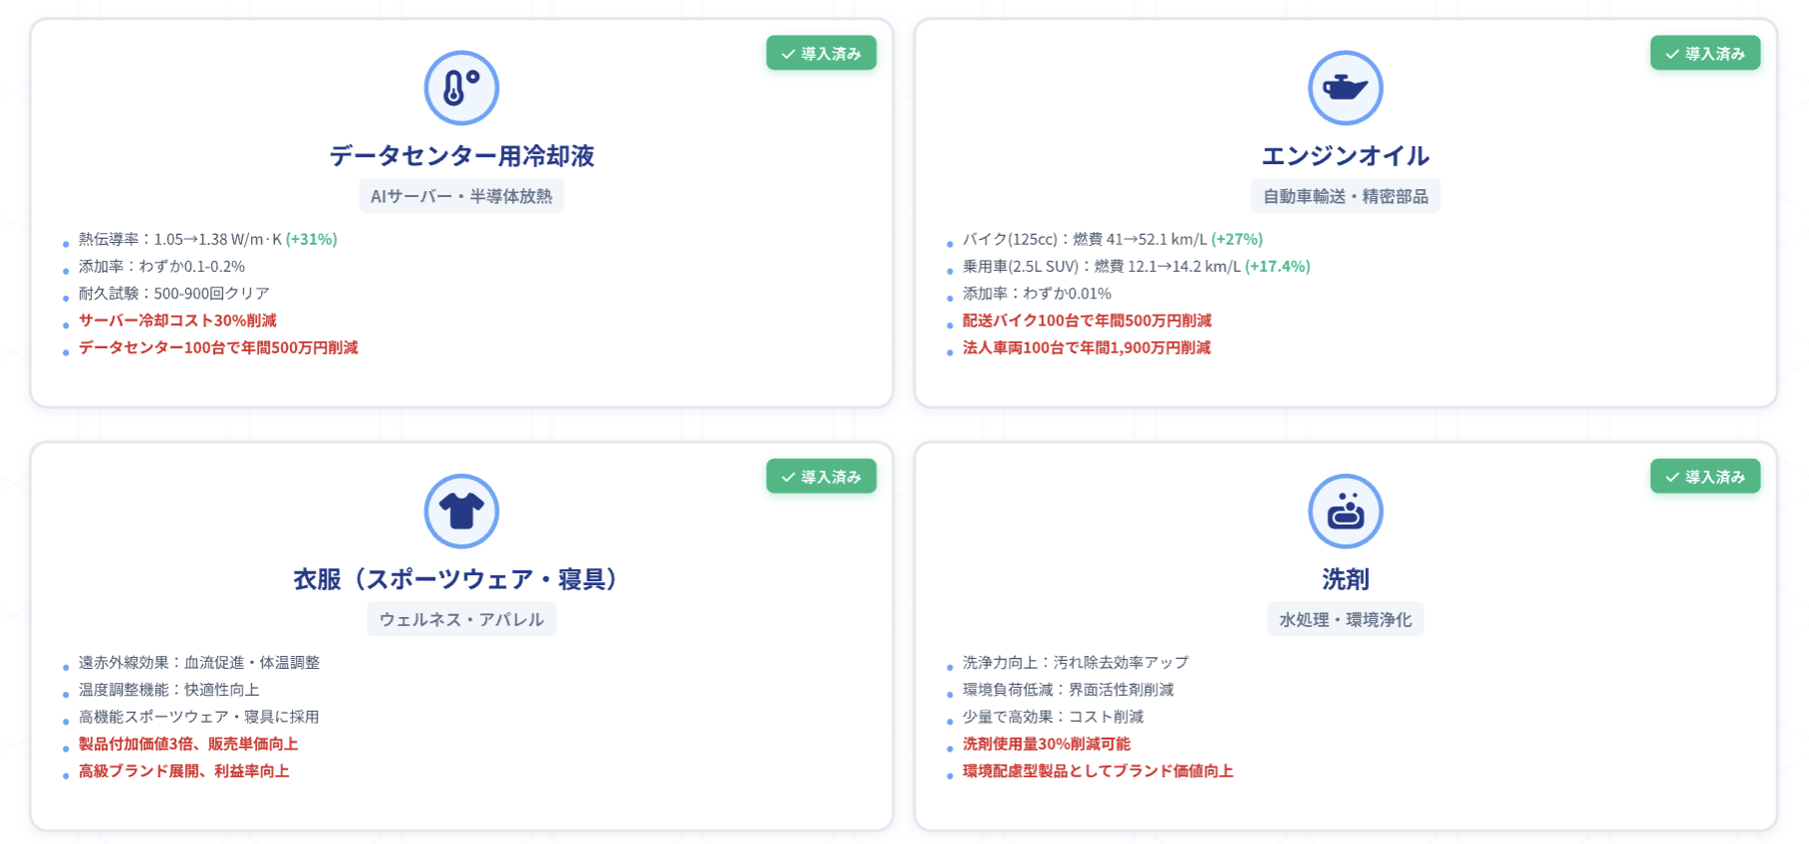Click the エンジンオイル heading
1809x844 pixels.
[1345, 155]
